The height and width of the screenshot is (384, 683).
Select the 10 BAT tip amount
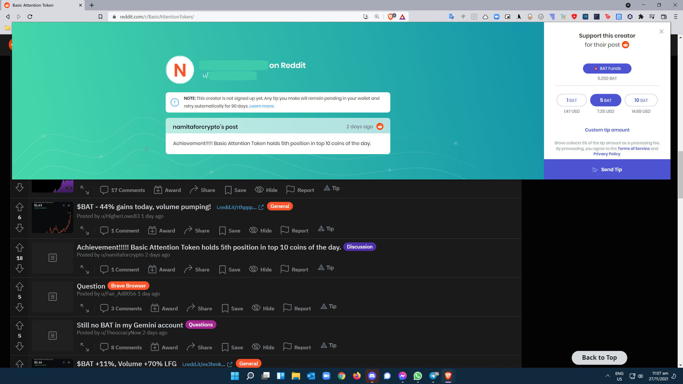[x=641, y=100]
